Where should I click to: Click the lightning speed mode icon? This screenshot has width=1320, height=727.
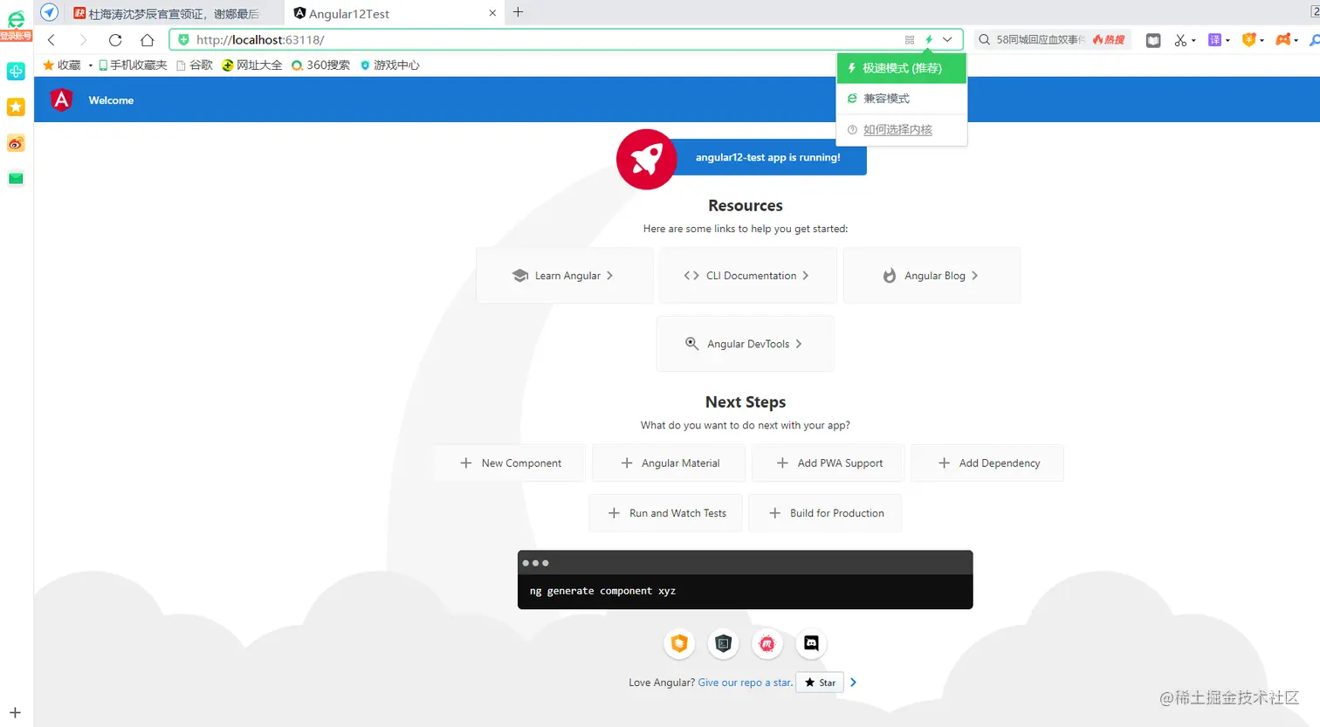pos(929,40)
